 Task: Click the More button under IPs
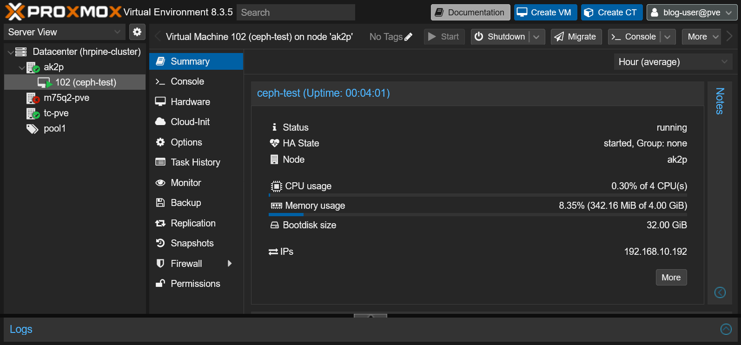(671, 278)
